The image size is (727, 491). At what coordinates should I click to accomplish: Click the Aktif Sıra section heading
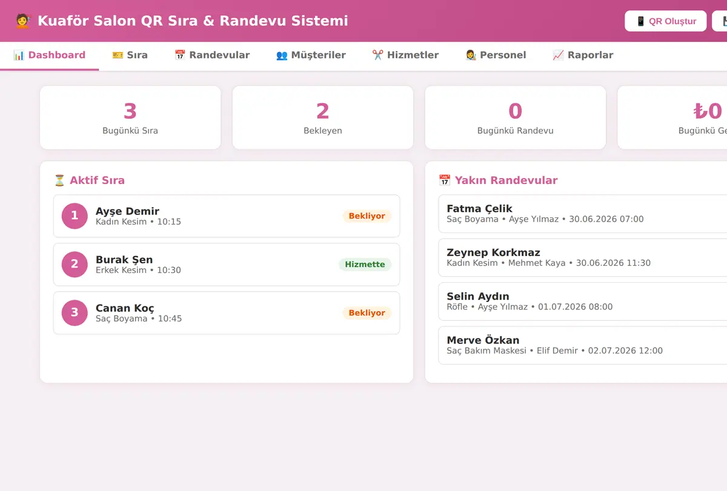point(89,180)
